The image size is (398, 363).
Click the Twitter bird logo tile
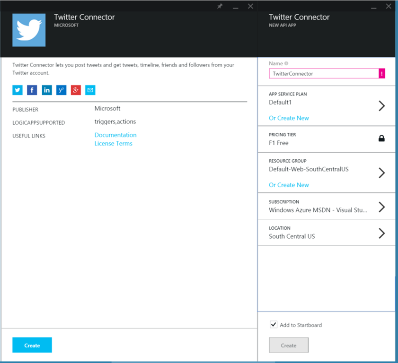pos(29,30)
